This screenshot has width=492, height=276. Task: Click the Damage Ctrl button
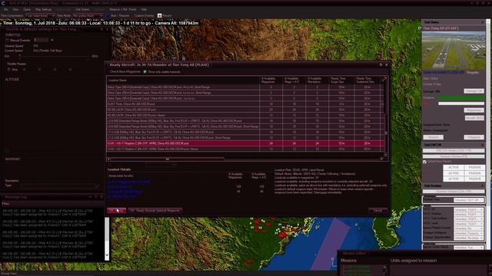coord(474,91)
